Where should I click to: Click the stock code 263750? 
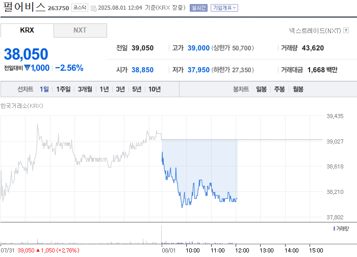click(x=58, y=8)
